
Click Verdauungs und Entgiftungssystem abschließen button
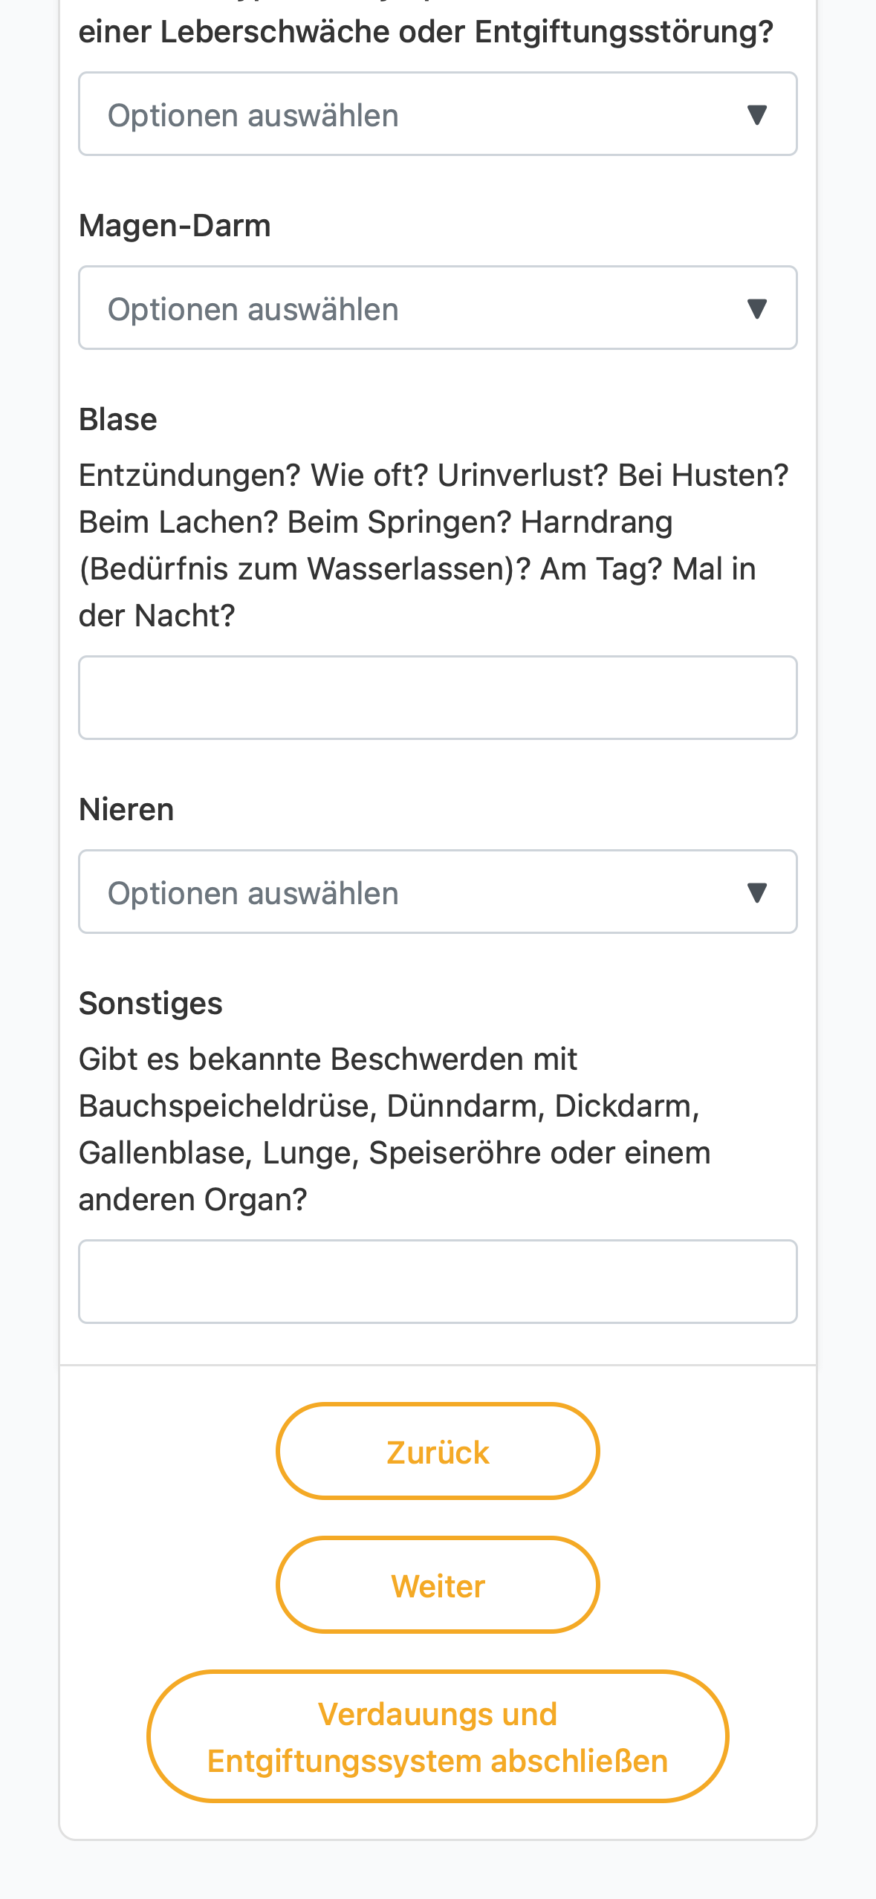point(438,1736)
